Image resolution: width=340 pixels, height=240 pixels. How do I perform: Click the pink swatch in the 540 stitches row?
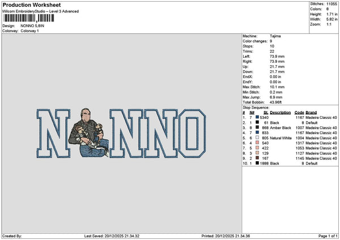257,143
